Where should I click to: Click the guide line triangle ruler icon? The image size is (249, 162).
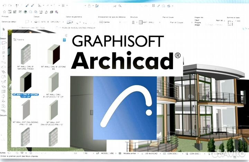(x=39, y=6)
